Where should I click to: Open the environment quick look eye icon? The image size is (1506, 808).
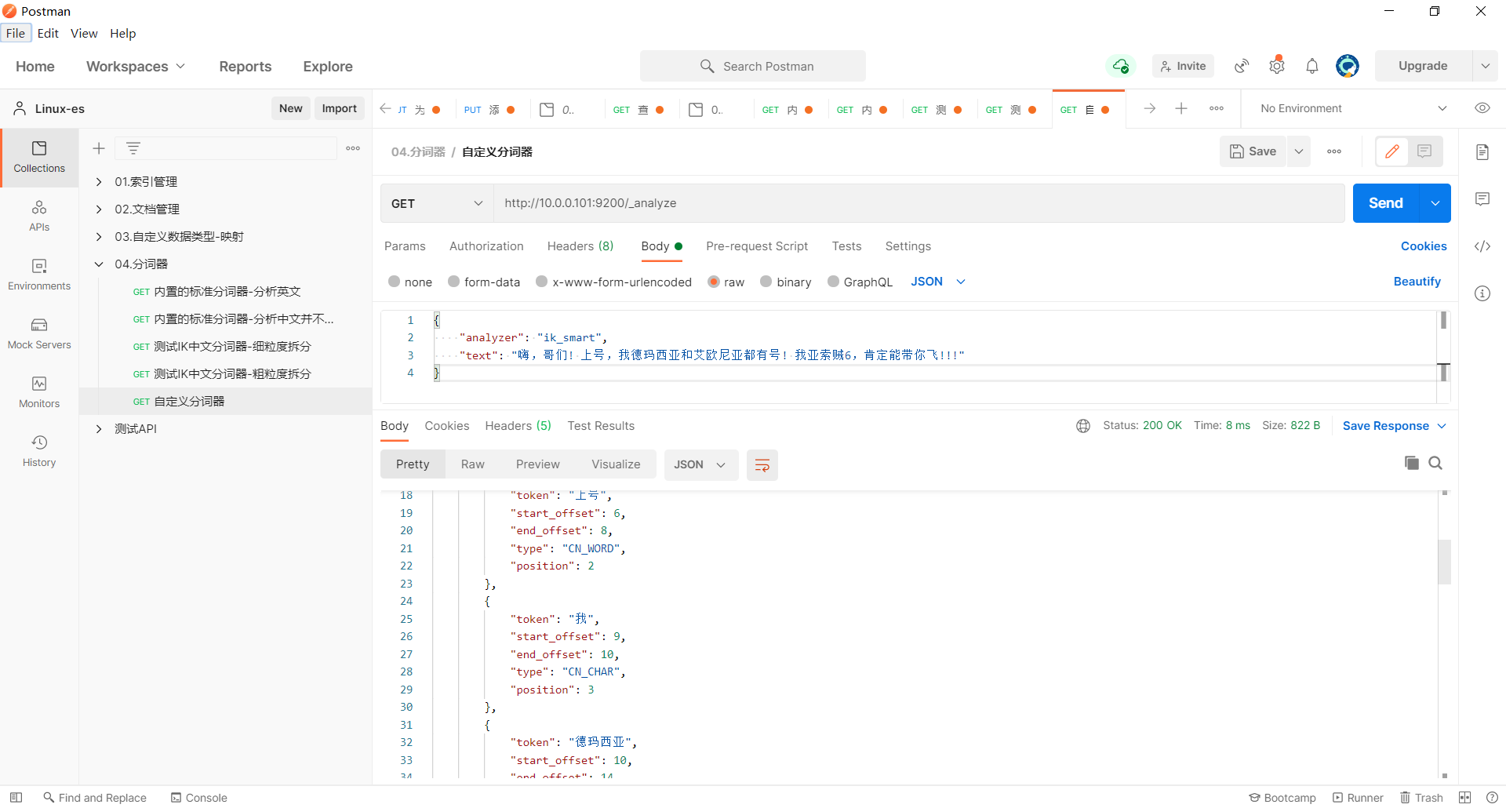1482,108
